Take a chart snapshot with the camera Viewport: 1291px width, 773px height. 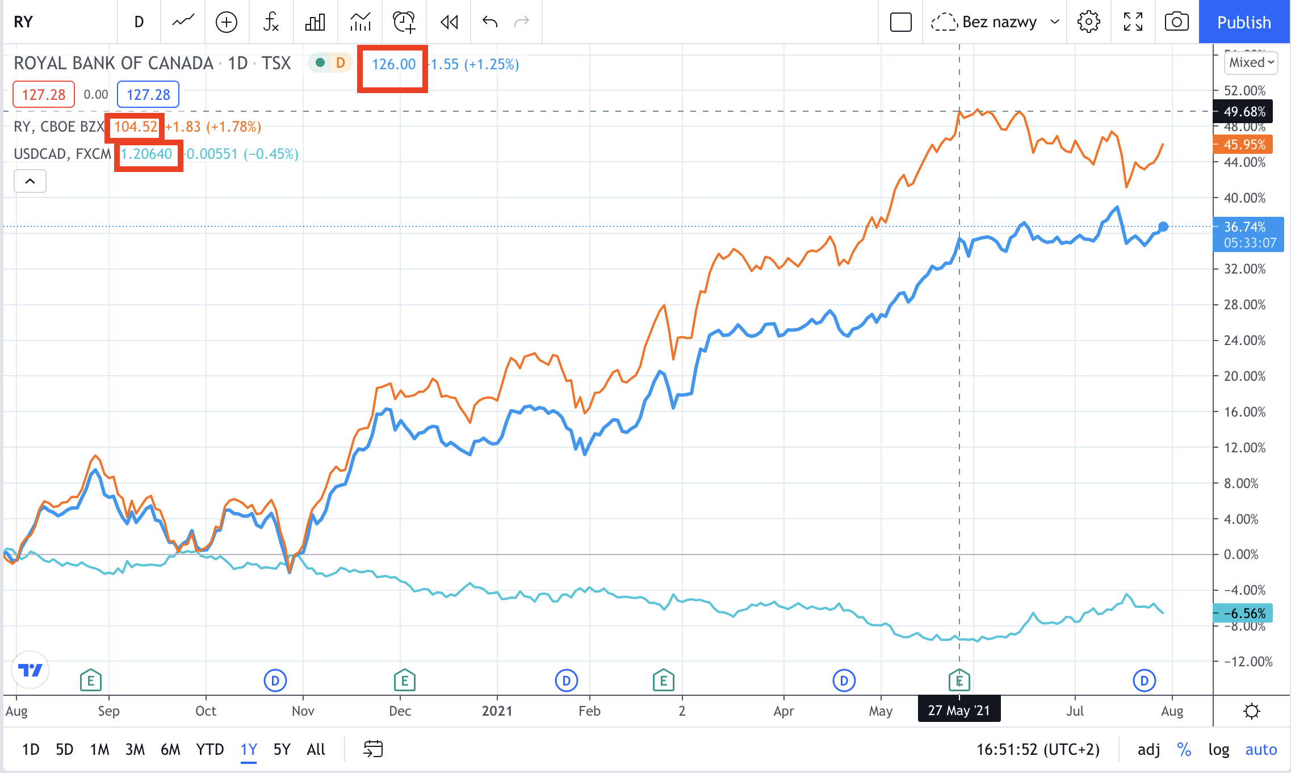[x=1176, y=22]
